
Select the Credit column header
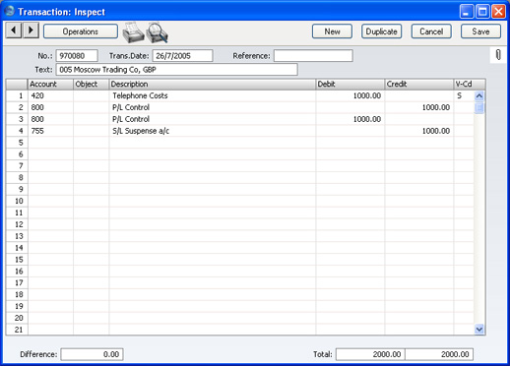tap(418, 85)
